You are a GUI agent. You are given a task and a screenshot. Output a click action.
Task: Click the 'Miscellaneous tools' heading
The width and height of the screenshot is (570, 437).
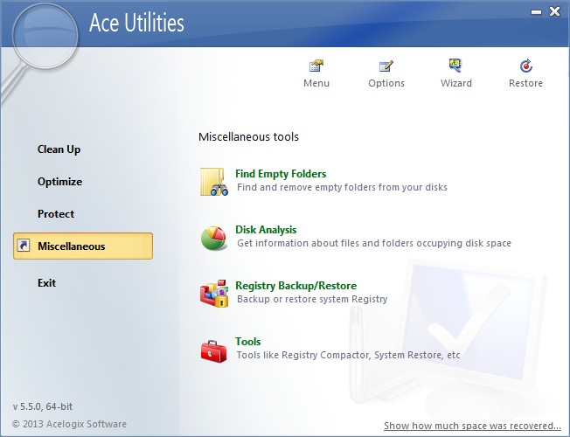click(248, 137)
